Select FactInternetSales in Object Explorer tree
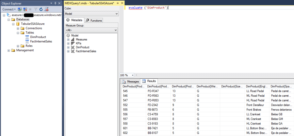 (x=41, y=41)
